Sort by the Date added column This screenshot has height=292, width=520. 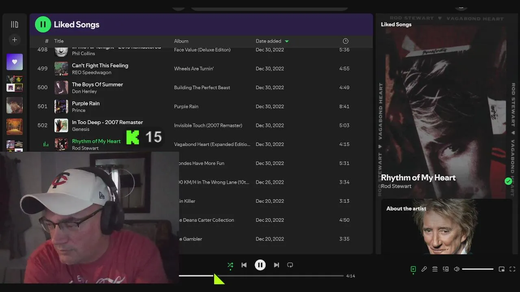tap(272, 41)
